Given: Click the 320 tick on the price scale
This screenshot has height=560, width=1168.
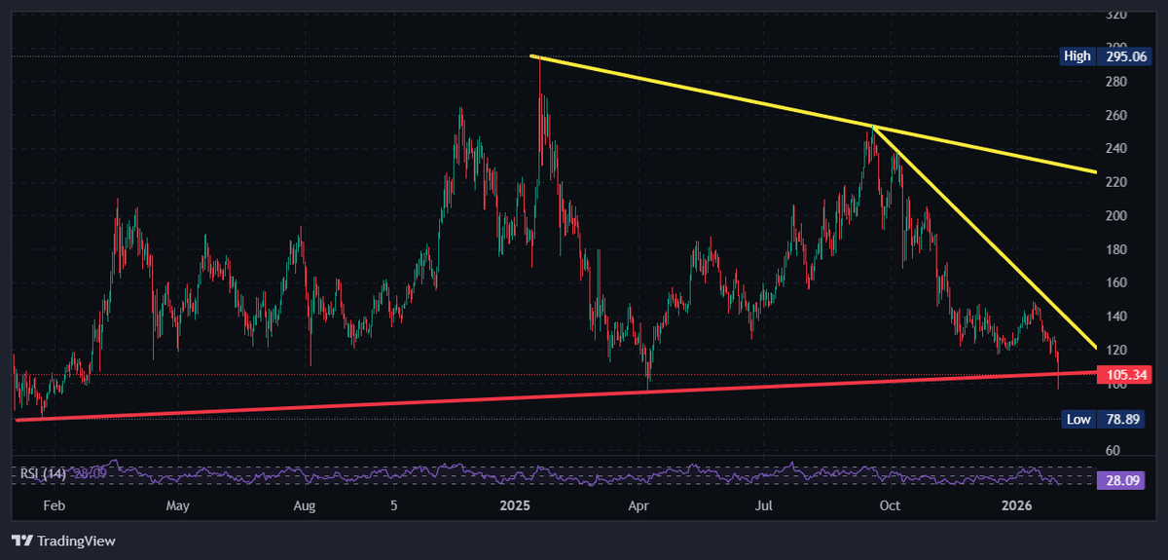Looking at the screenshot, I should coord(1116,16).
